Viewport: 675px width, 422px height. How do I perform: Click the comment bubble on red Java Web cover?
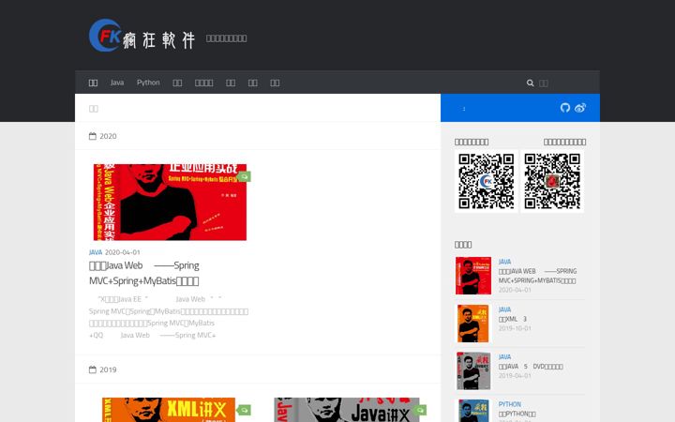244,176
